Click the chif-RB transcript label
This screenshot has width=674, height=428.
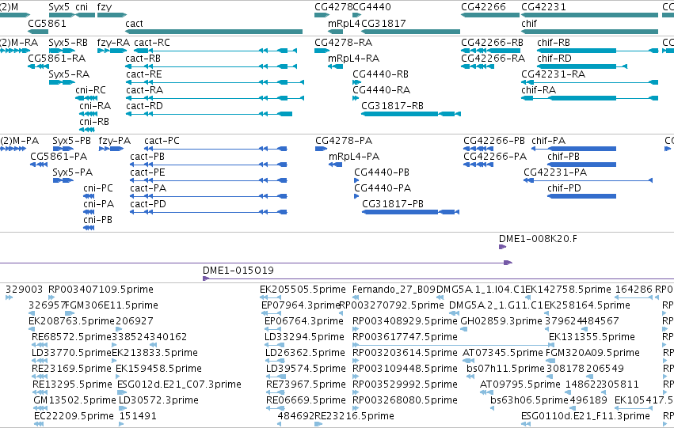click(x=554, y=43)
